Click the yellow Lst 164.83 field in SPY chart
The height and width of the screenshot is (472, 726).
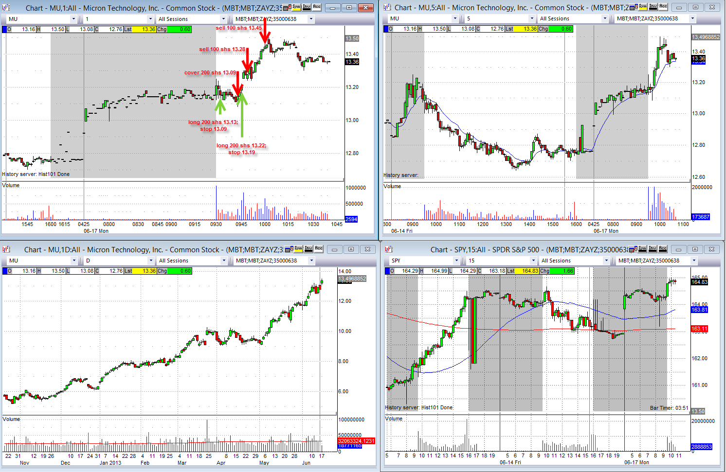(527, 271)
